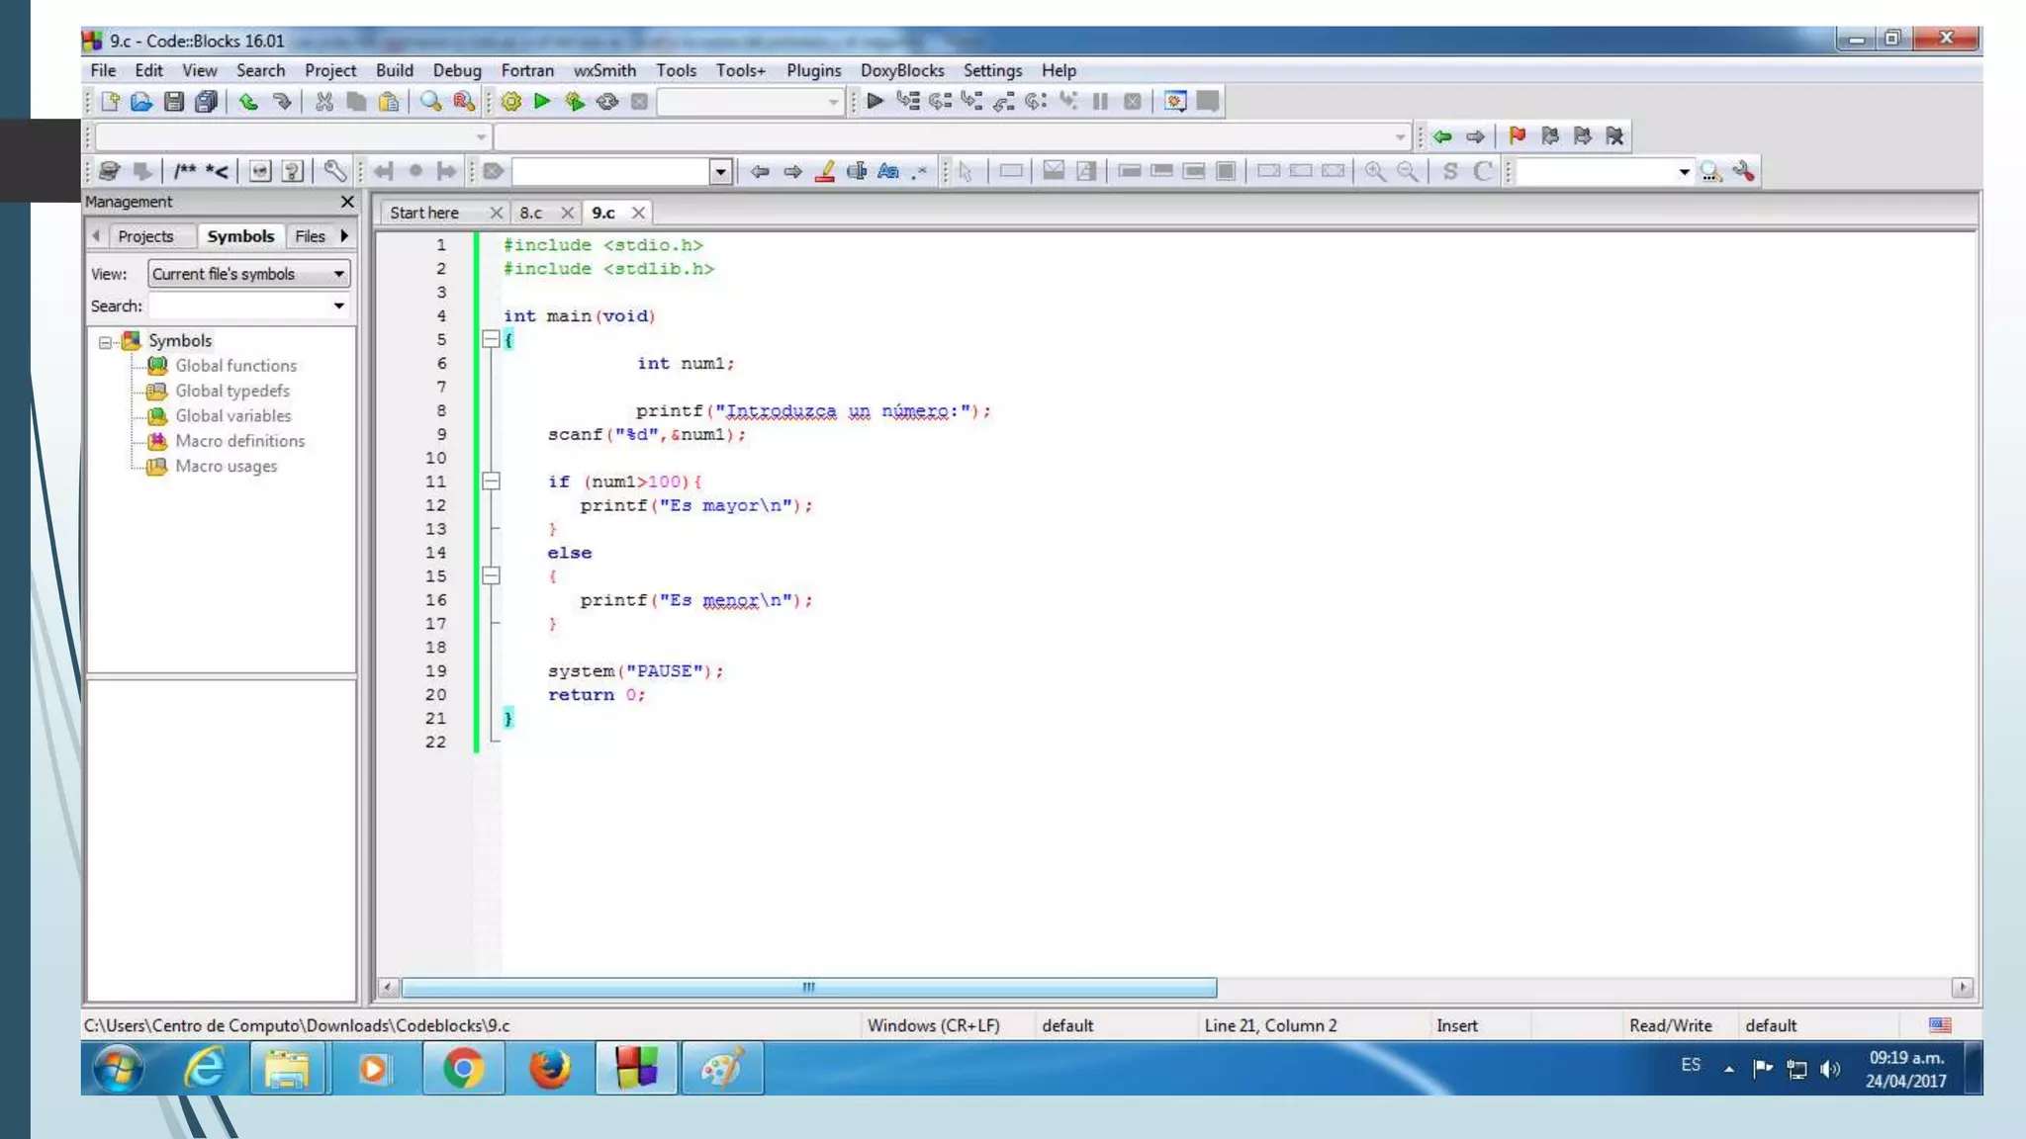Collapse the if block fold marker on line 11

491,482
